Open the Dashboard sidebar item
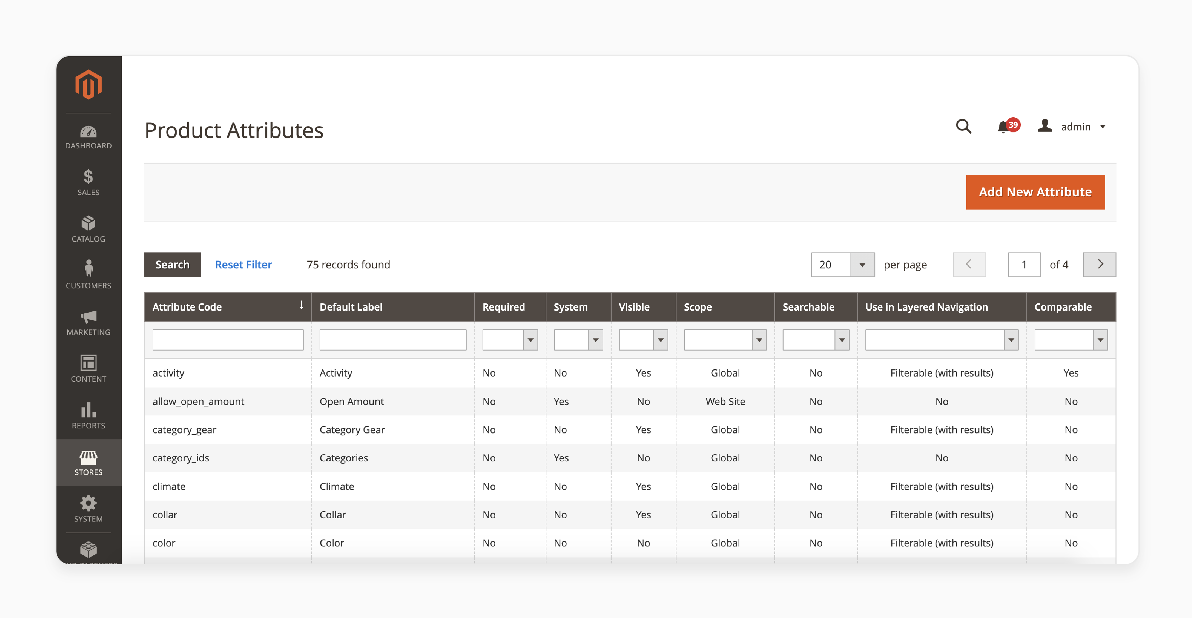The height and width of the screenshot is (618, 1192). pos(88,137)
